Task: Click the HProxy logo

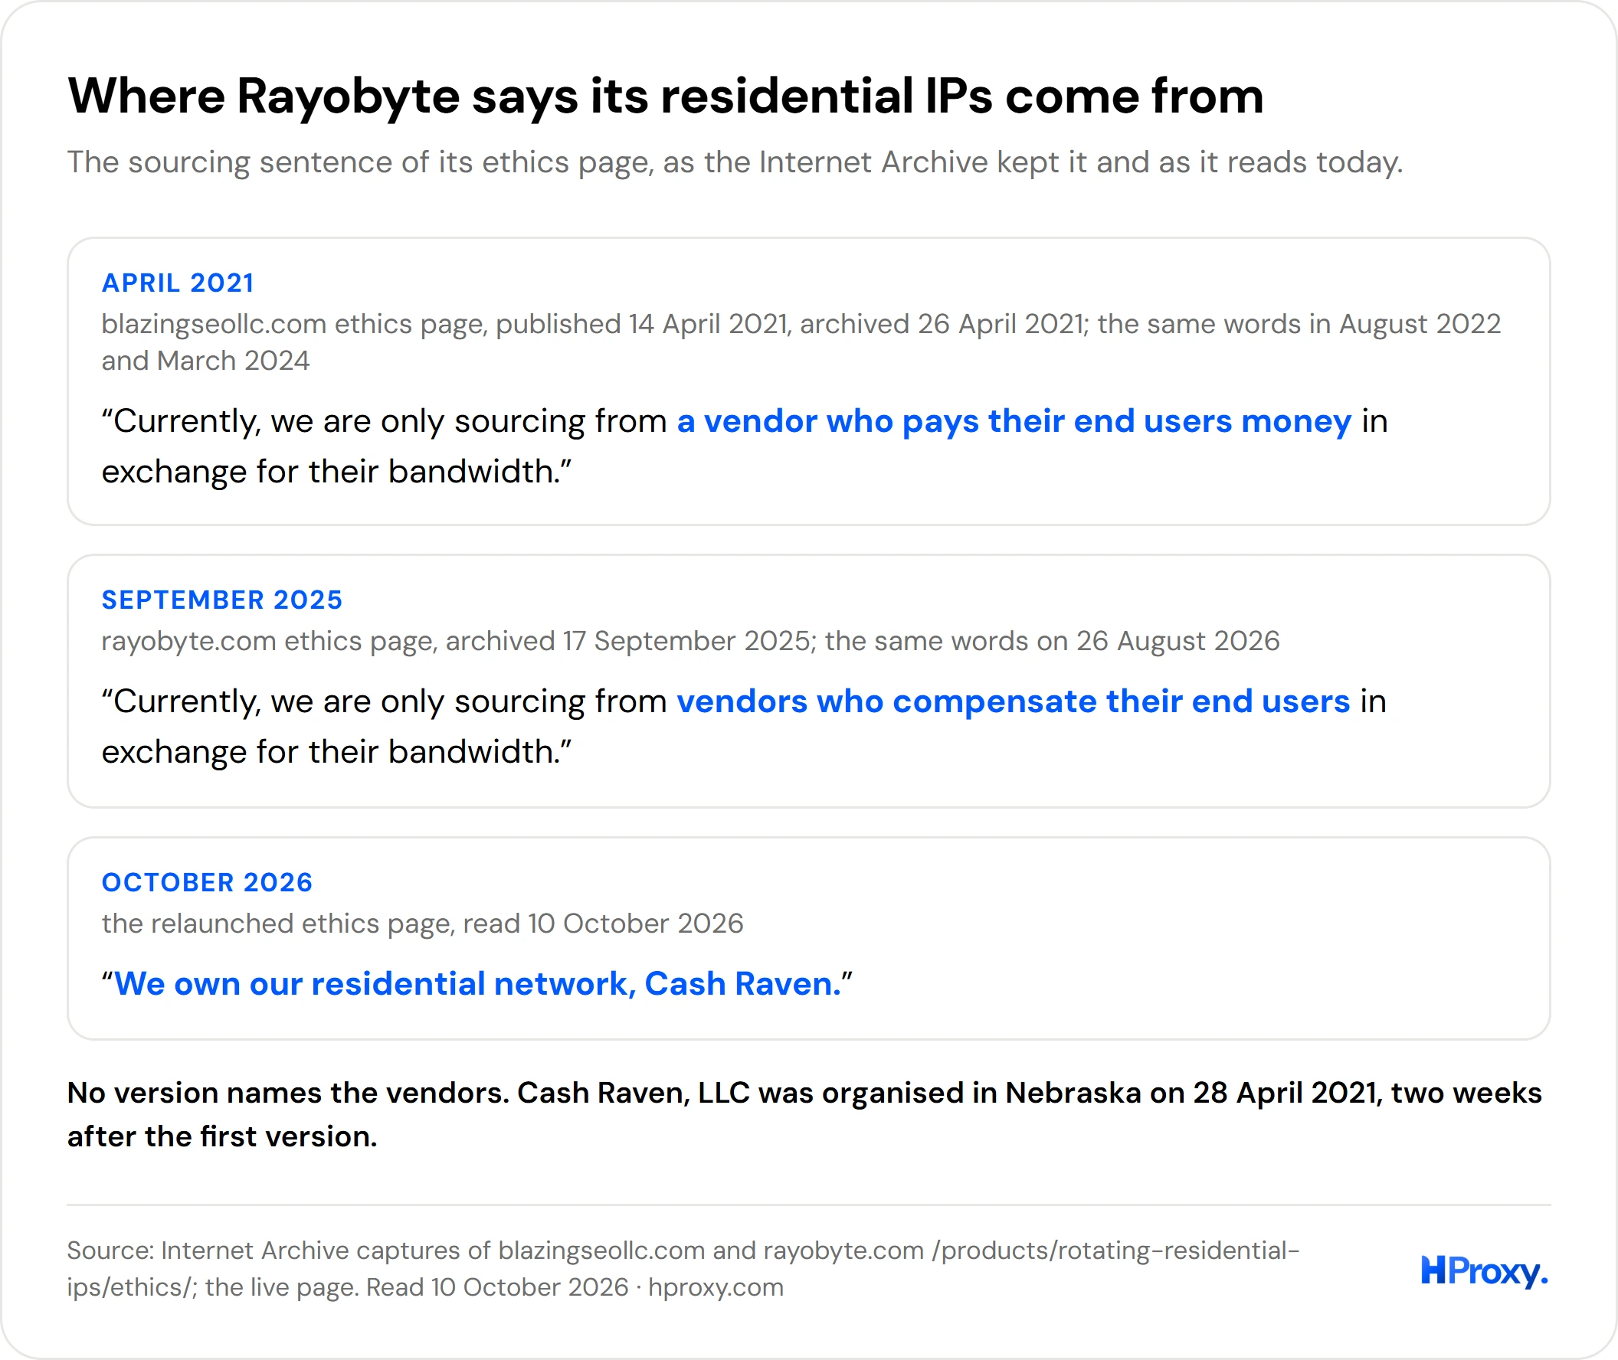Action: click(x=1484, y=1271)
